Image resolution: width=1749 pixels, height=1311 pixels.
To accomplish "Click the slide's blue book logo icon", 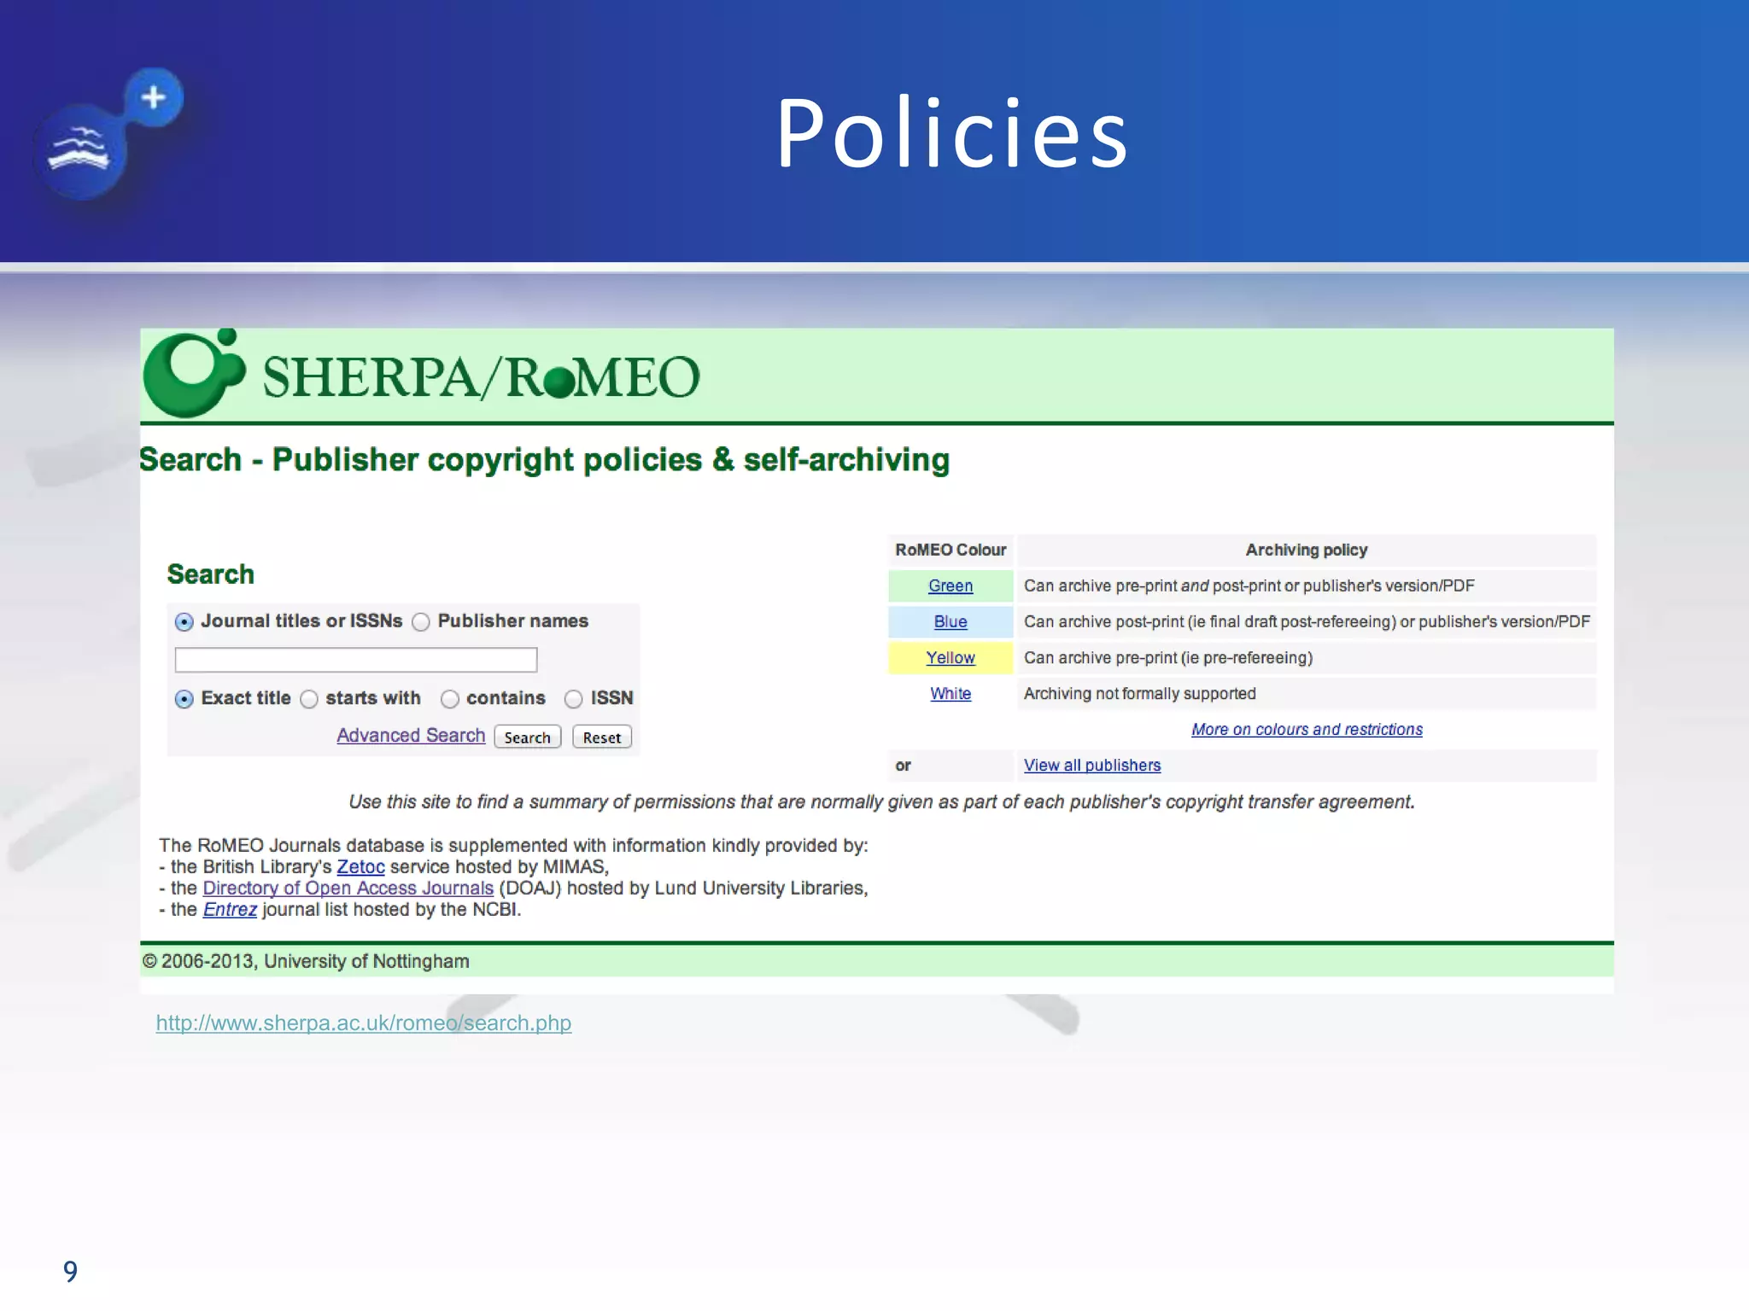I will [x=108, y=135].
